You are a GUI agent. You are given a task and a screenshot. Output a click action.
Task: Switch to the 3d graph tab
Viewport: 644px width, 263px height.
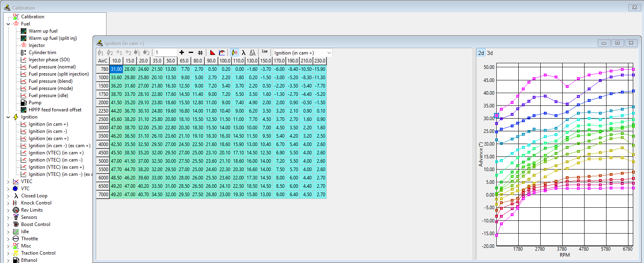coord(490,53)
